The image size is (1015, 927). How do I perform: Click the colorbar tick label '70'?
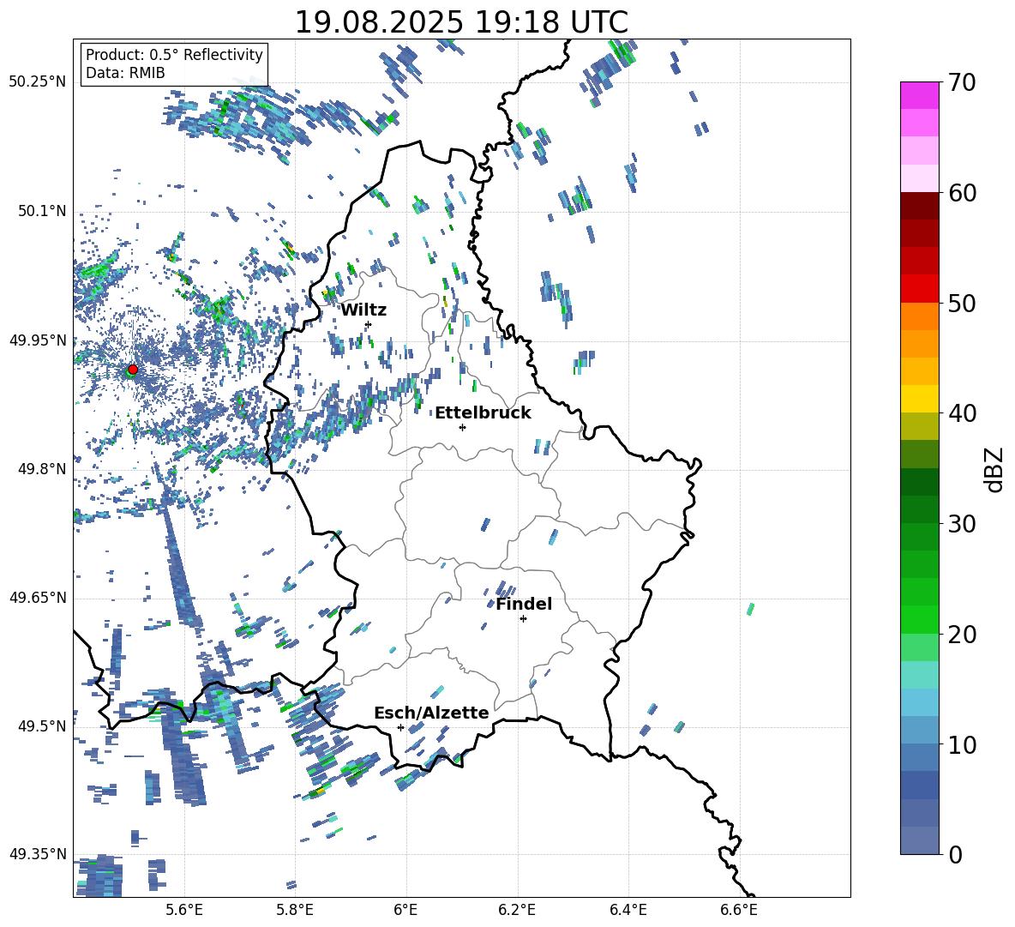(x=963, y=82)
